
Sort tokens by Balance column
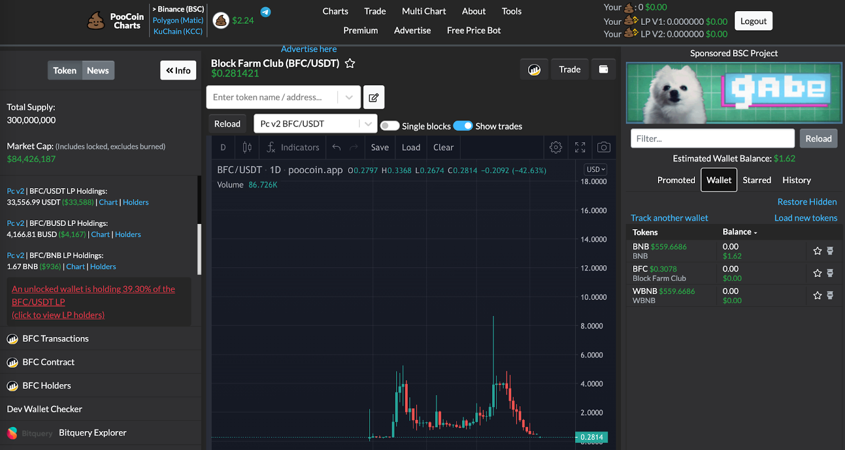(739, 232)
